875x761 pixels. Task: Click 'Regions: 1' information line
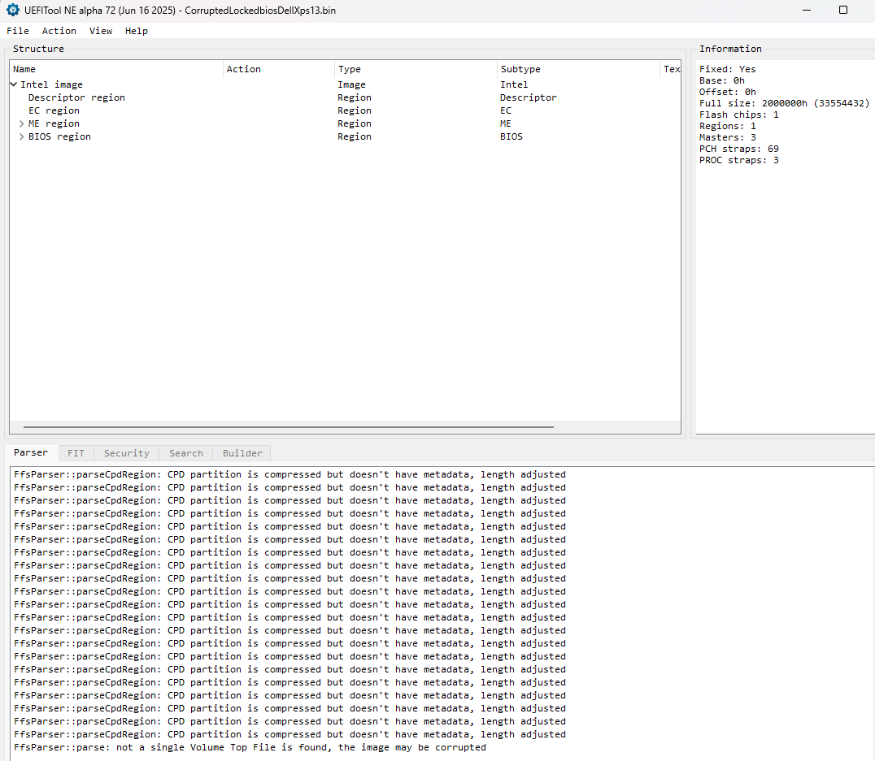point(728,126)
